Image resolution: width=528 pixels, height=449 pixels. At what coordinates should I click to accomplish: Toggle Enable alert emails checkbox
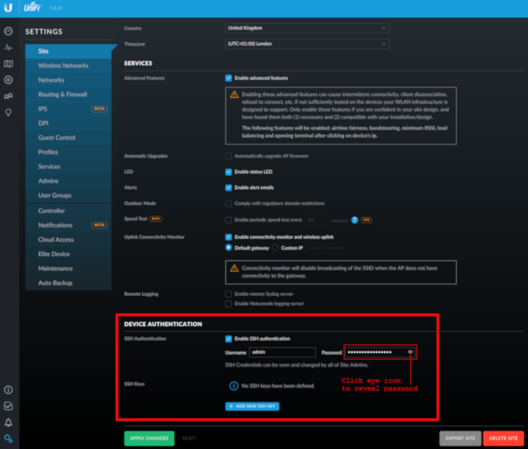(228, 187)
